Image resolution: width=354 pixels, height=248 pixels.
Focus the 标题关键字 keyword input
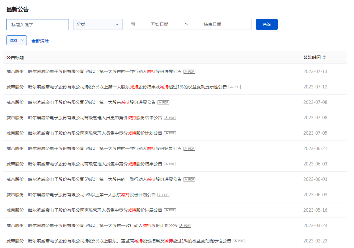tap(38, 25)
